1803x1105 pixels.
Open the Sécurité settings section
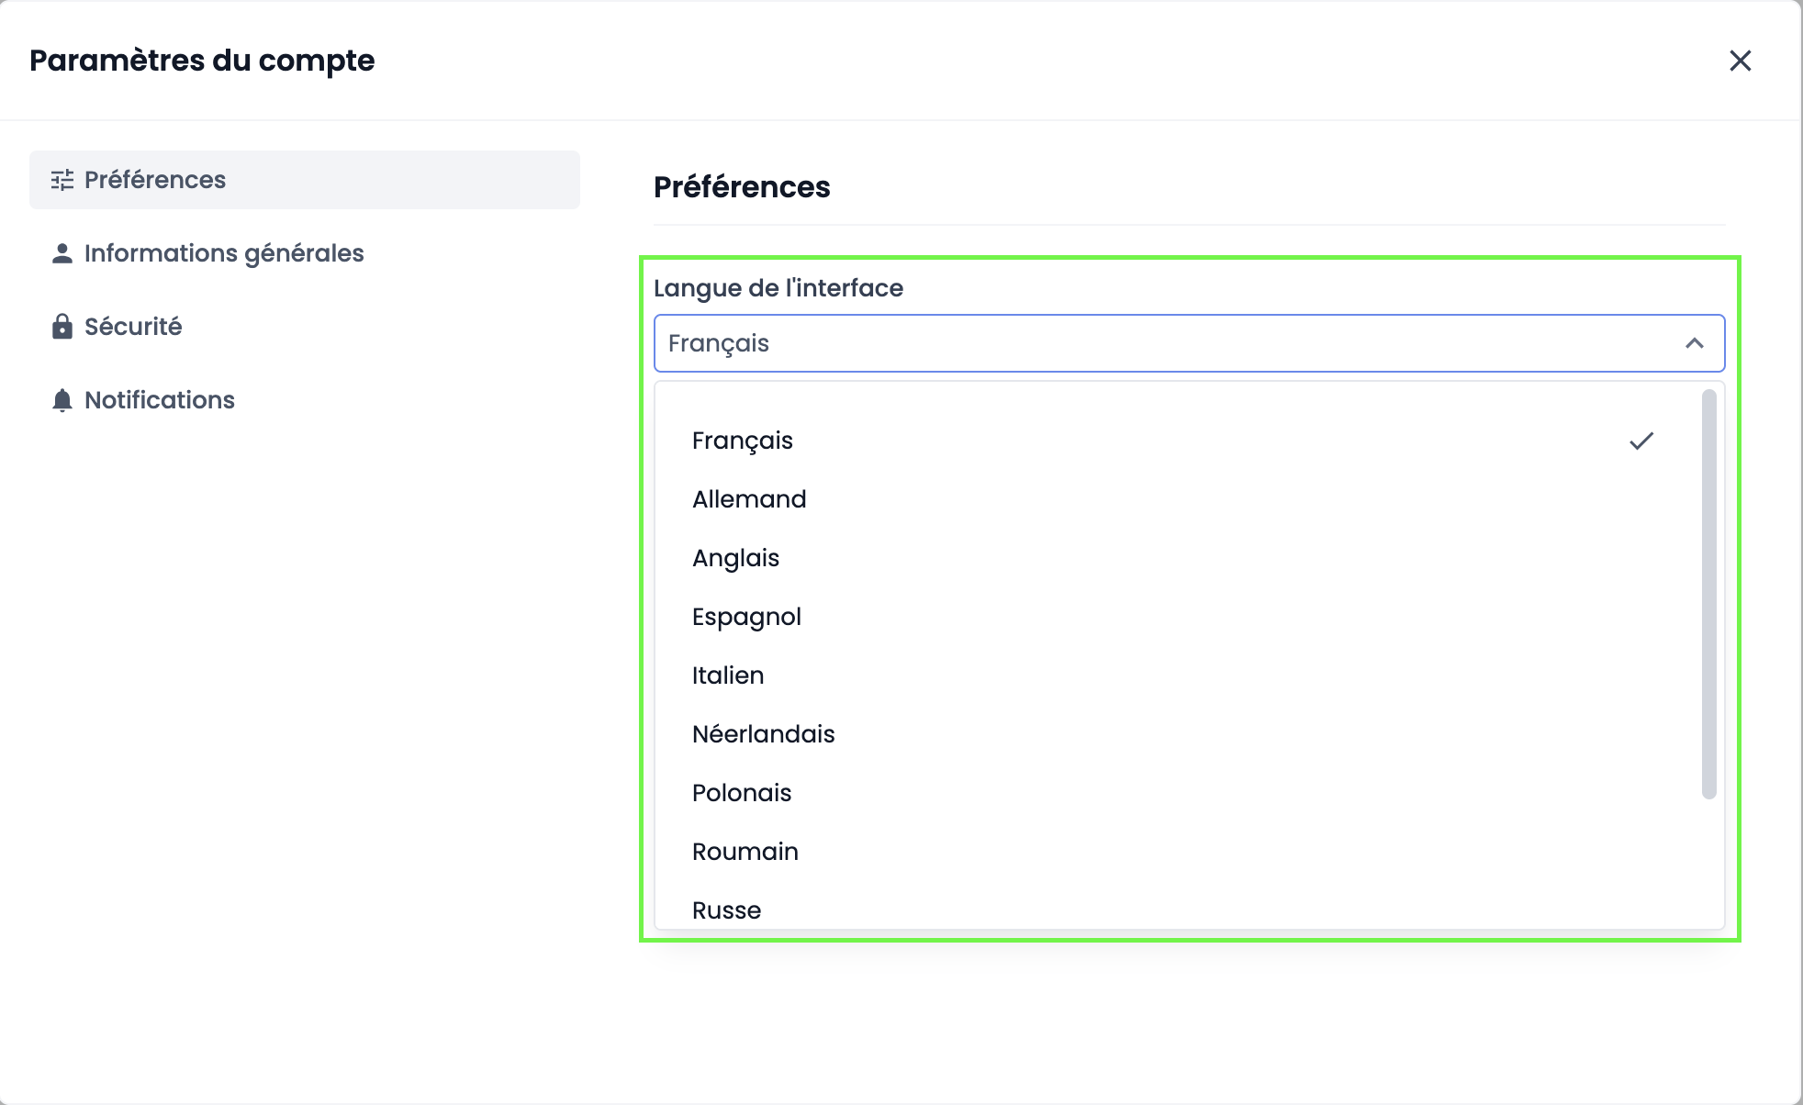click(x=133, y=327)
